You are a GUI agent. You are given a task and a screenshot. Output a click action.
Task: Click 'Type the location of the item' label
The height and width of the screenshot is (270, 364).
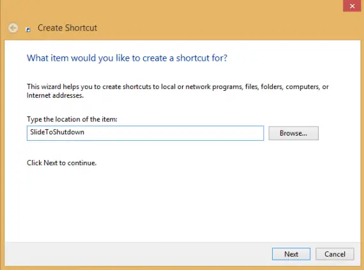point(72,119)
